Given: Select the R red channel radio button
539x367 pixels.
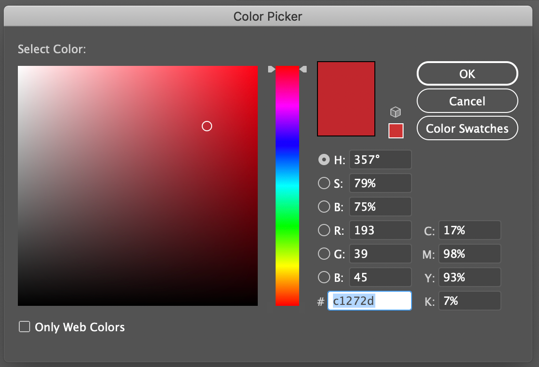Looking at the screenshot, I should [x=324, y=230].
